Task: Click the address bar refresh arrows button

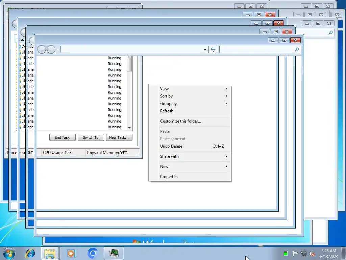Action: pos(213,49)
